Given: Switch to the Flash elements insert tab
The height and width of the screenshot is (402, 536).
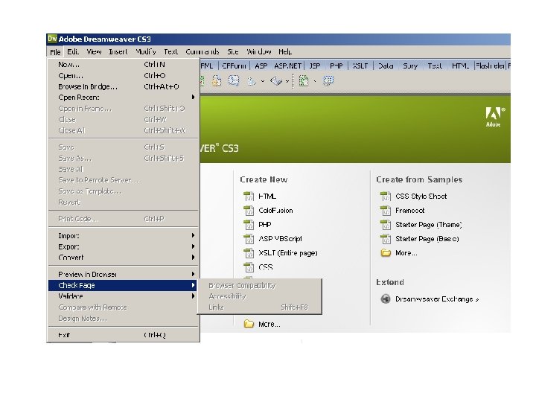Looking at the screenshot, I should [490, 66].
